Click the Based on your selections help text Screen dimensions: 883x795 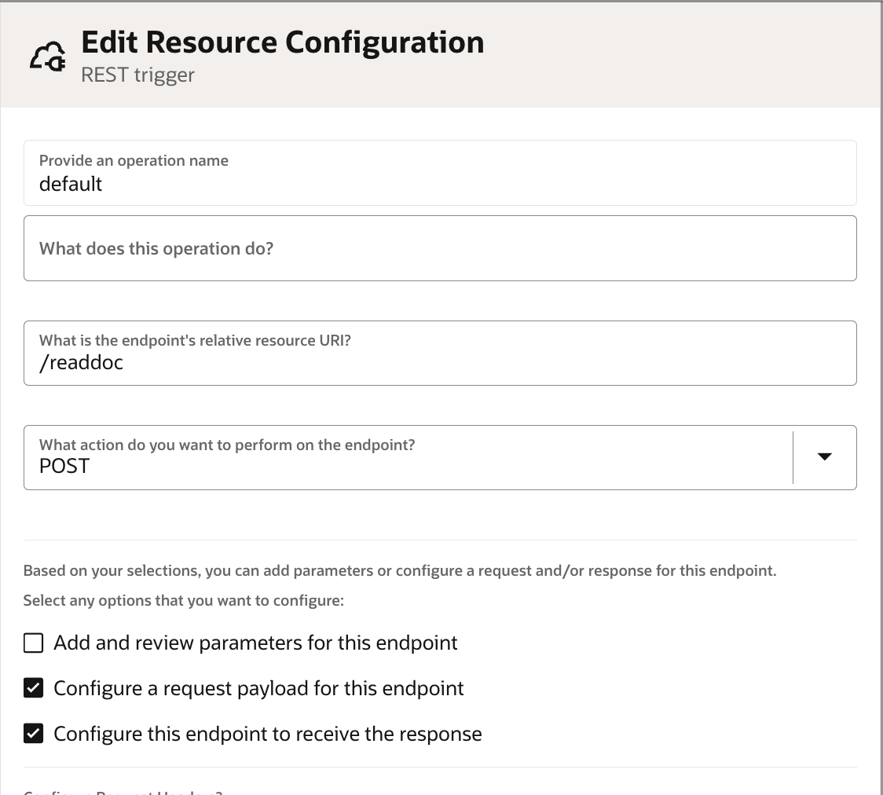400,570
